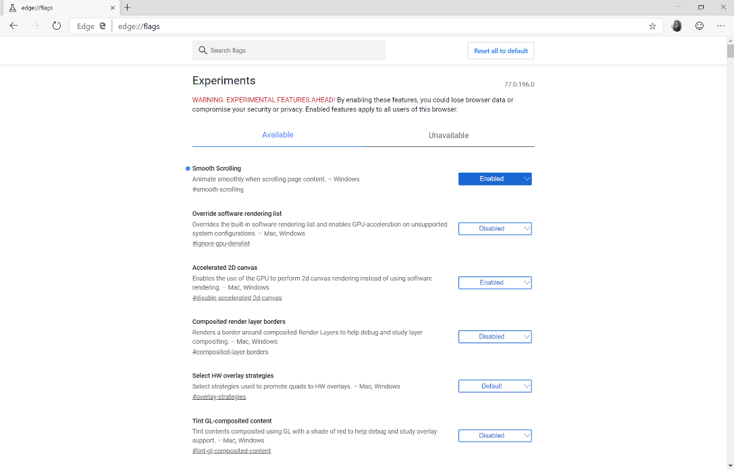The image size is (734, 470).
Task: Click the Back navigation arrow
Action: pyautogui.click(x=14, y=26)
